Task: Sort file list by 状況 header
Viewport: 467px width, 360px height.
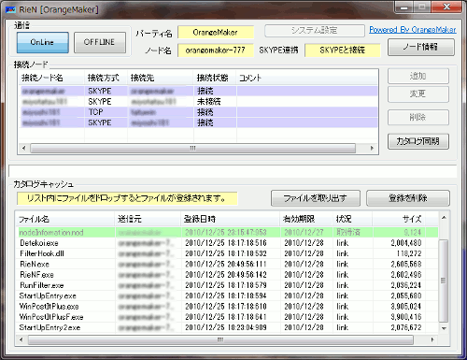Action: (352, 219)
